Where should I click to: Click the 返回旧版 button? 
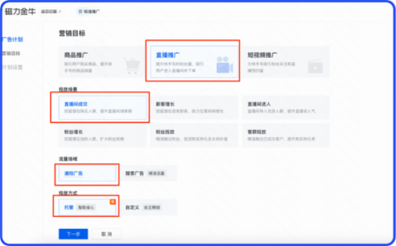pyautogui.click(x=51, y=12)
